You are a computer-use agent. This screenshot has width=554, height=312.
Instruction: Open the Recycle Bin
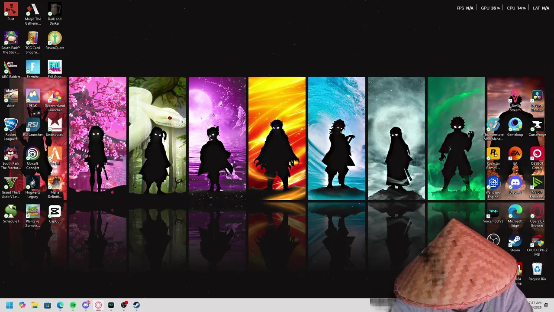click(537, 272)
